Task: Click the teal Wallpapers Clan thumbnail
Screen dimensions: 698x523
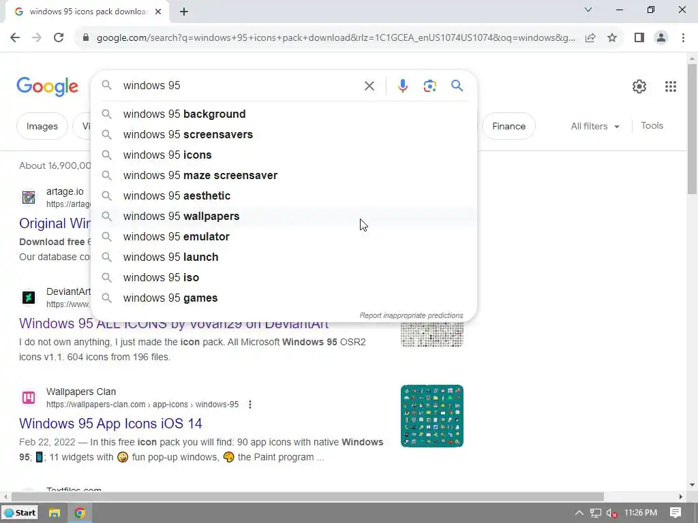Action: point(431,416)
